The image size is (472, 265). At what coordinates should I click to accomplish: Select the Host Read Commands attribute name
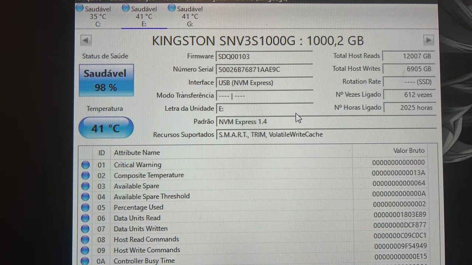(x=146, y=239)
